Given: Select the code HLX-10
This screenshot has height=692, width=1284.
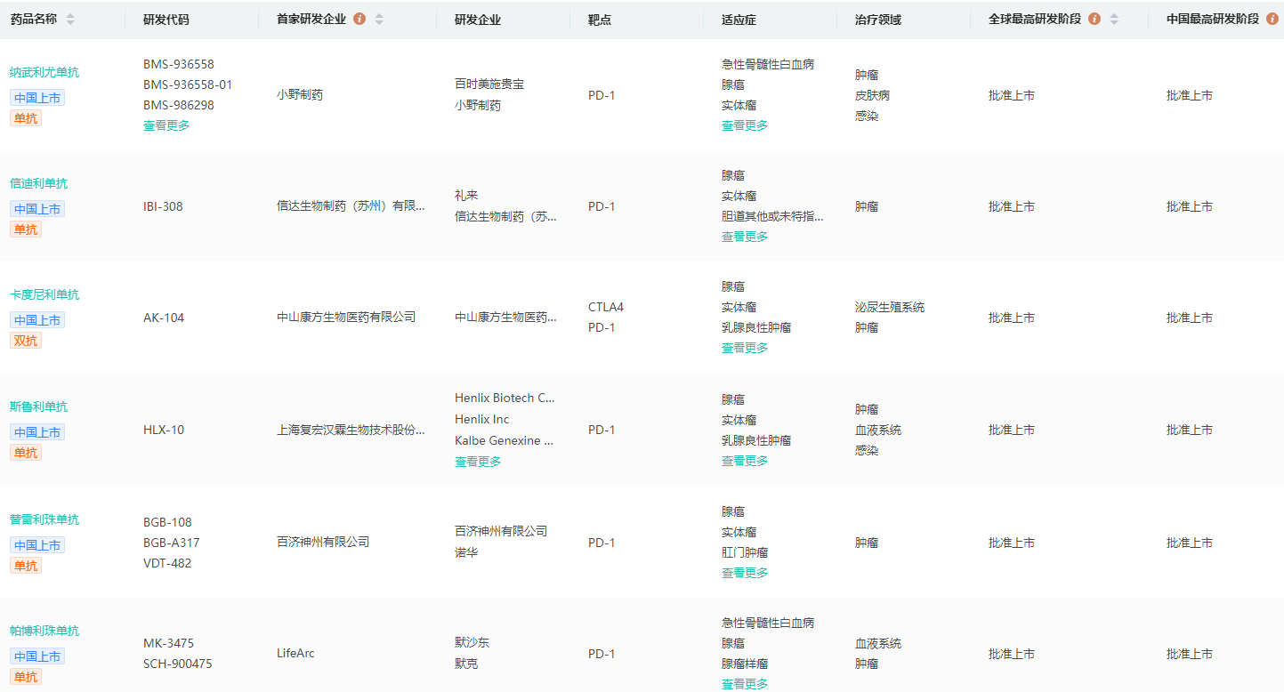Looking at the screenshot, I should point(164,430).
